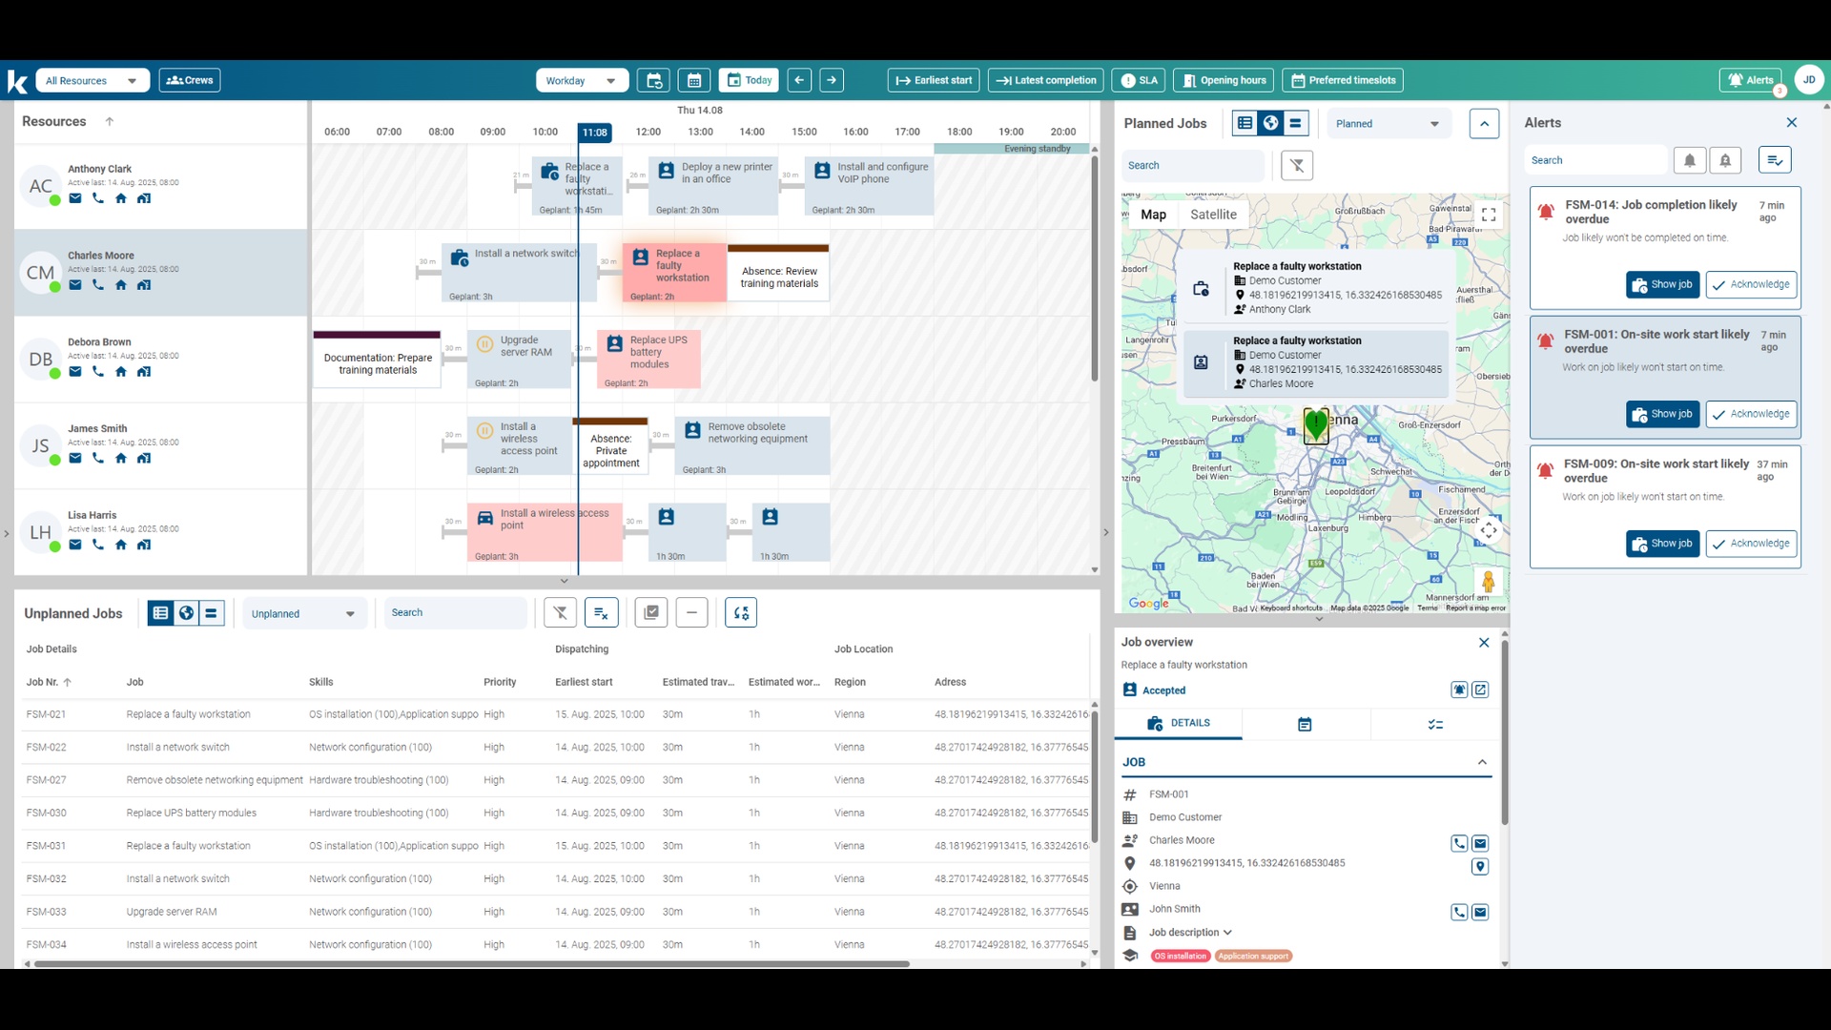Acknowledge the FSM-014 alert
This screenshot has height=1030, width=1831.
[x=1751, y=285]
